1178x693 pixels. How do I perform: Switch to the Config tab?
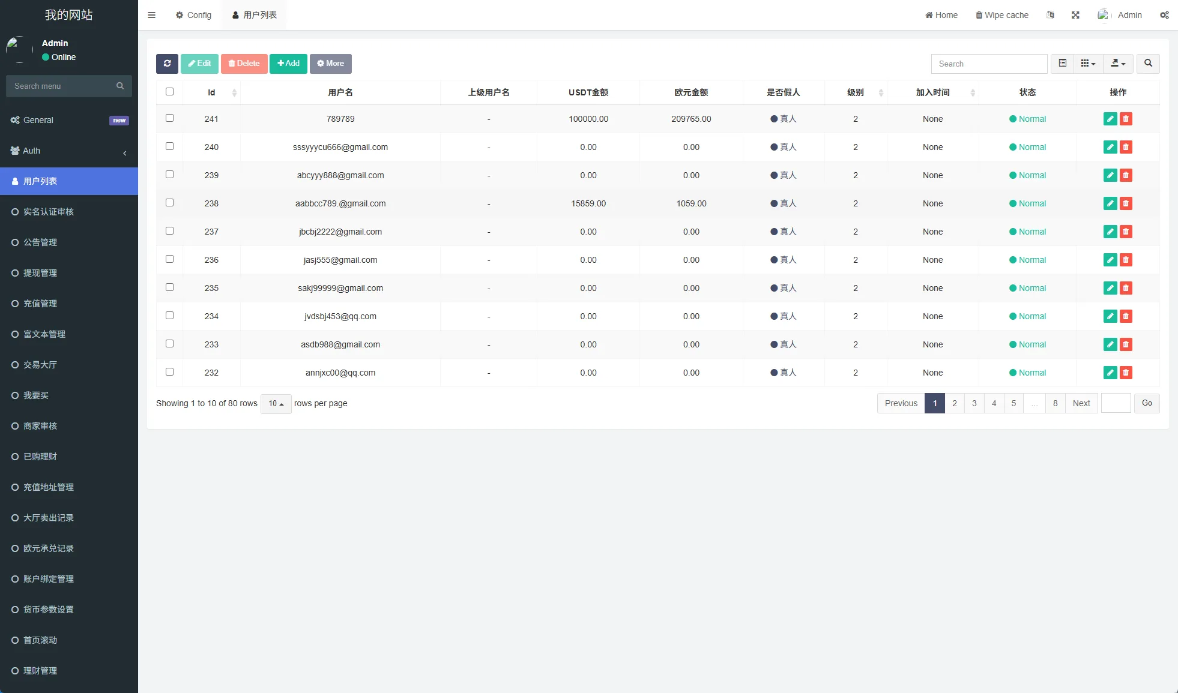click(193, 15)
